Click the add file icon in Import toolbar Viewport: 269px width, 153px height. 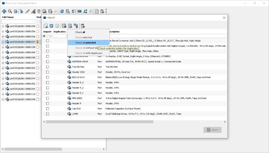click(x=45, y=26)
